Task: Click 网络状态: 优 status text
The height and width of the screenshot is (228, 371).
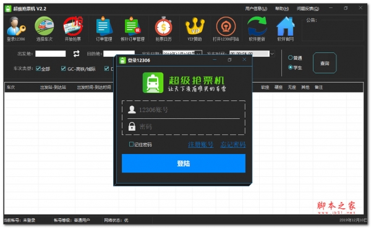Action: 116,220
